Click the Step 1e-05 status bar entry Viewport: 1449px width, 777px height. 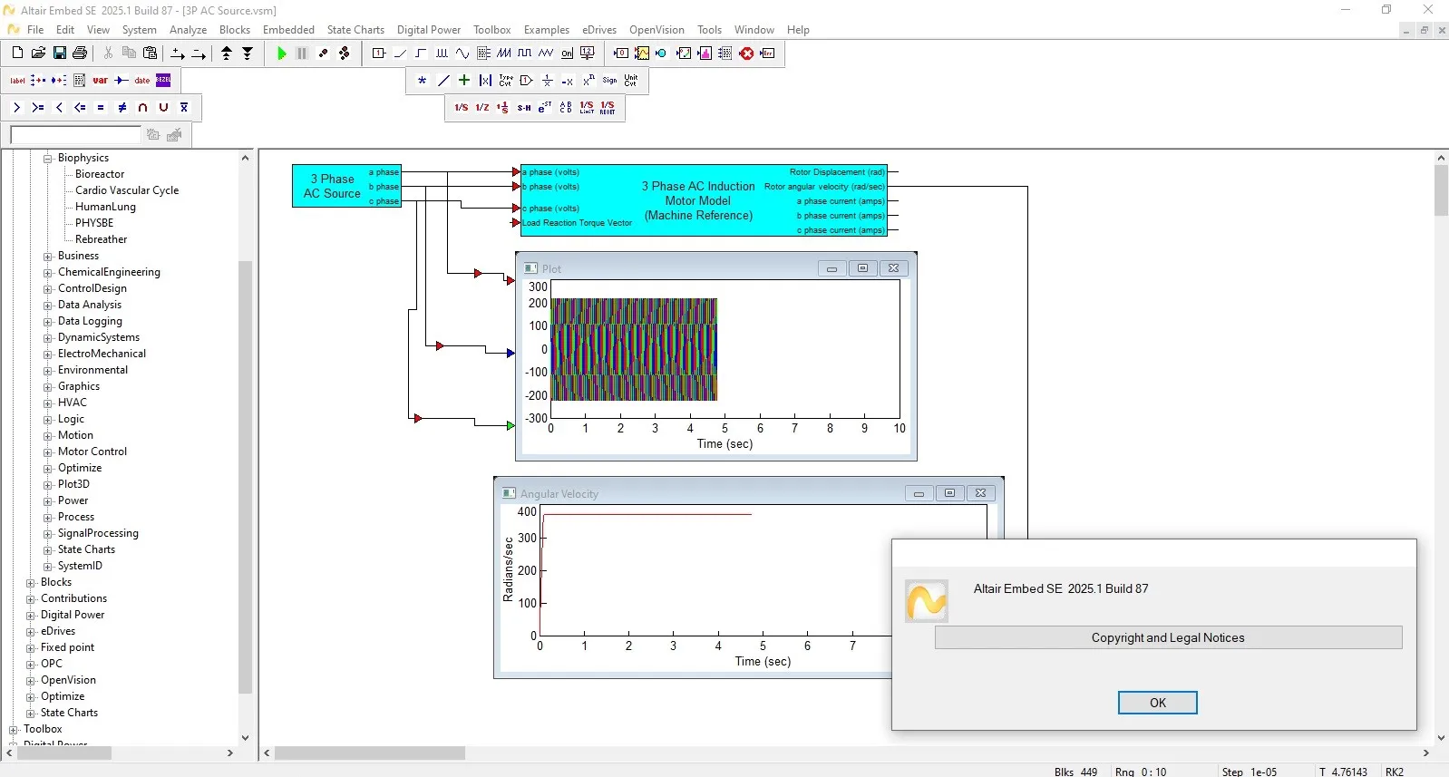click(x=1250, y=772)
